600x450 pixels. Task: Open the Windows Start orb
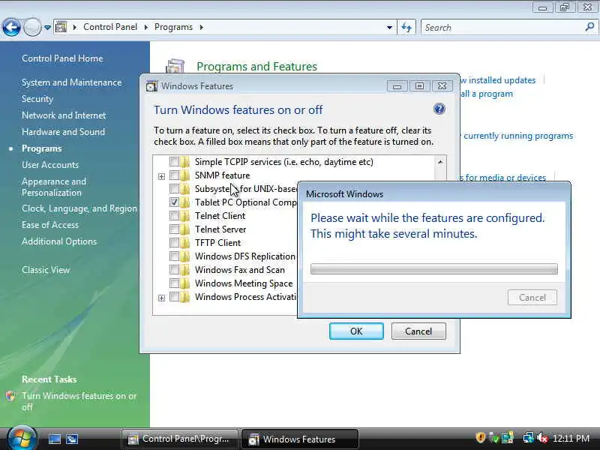[x=22, y=439]
